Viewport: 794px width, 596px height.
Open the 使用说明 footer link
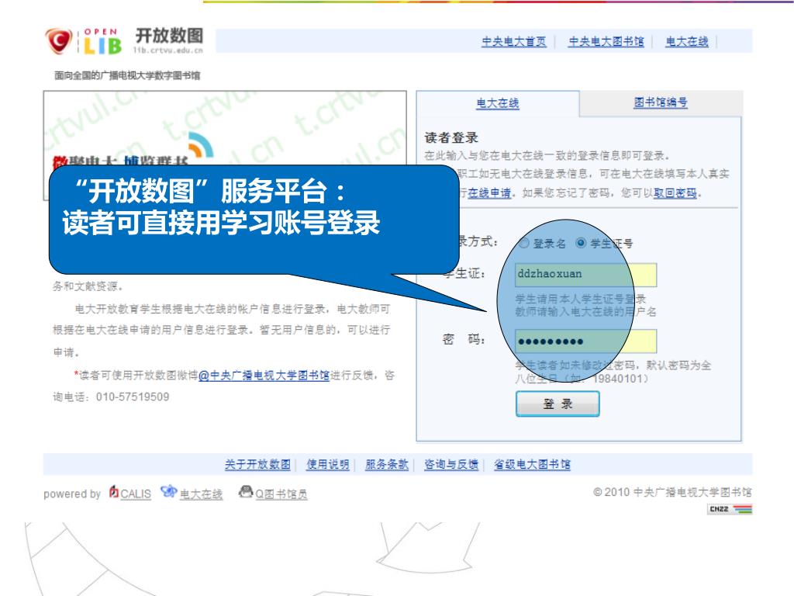tap(328, 464)
